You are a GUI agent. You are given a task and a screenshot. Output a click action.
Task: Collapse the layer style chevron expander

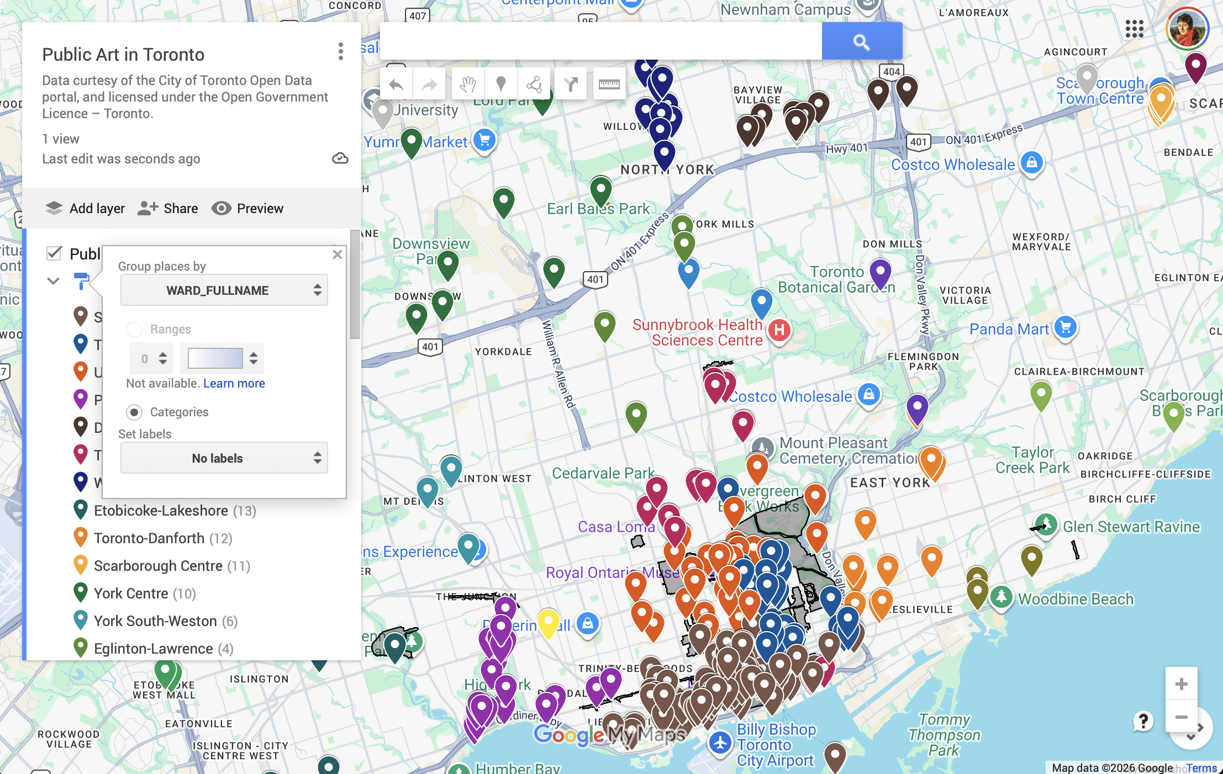pyautogui.click(x=53, y=280)
